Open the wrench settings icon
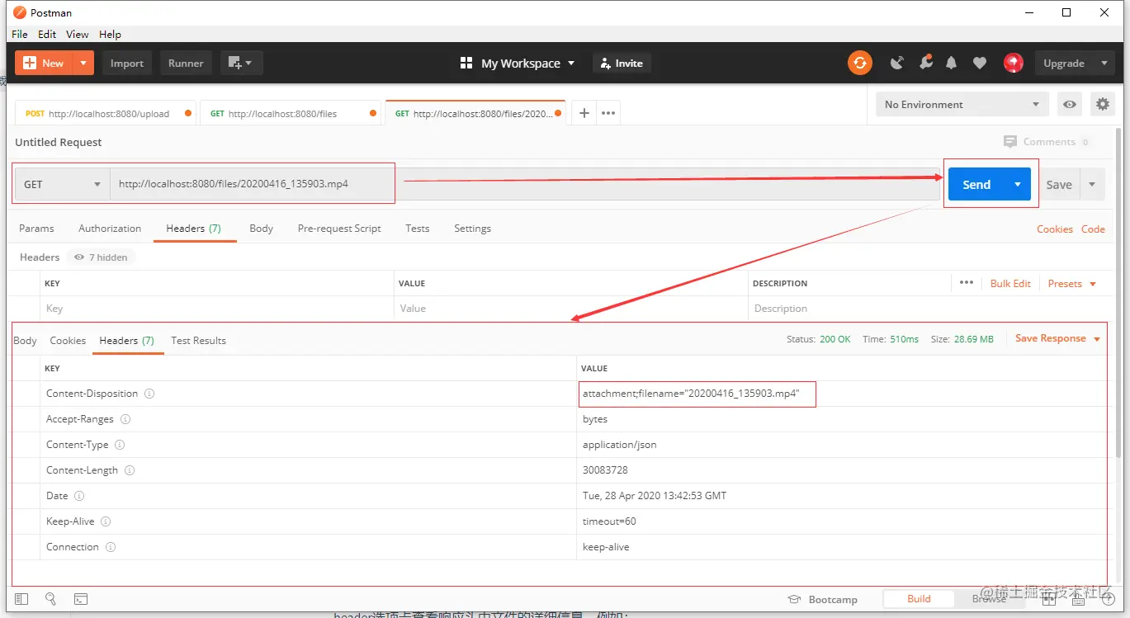 [x=925, y=63]
